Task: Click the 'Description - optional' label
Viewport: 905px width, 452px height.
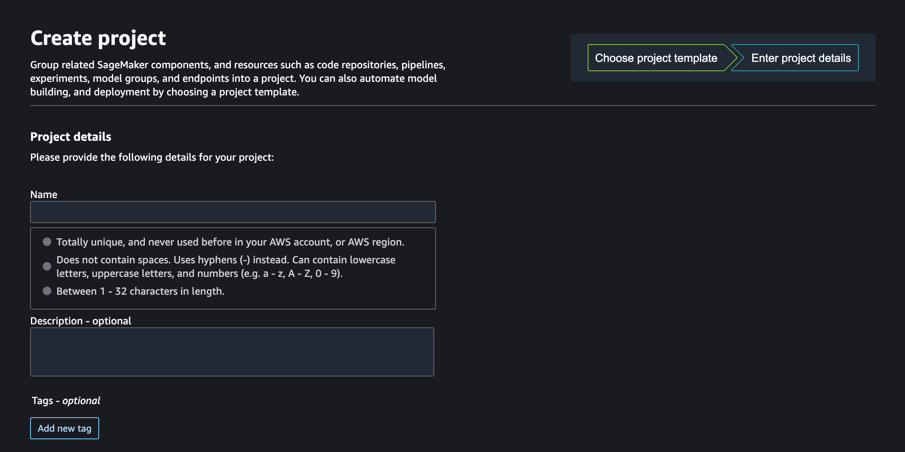Action: (x=81, y=321)
